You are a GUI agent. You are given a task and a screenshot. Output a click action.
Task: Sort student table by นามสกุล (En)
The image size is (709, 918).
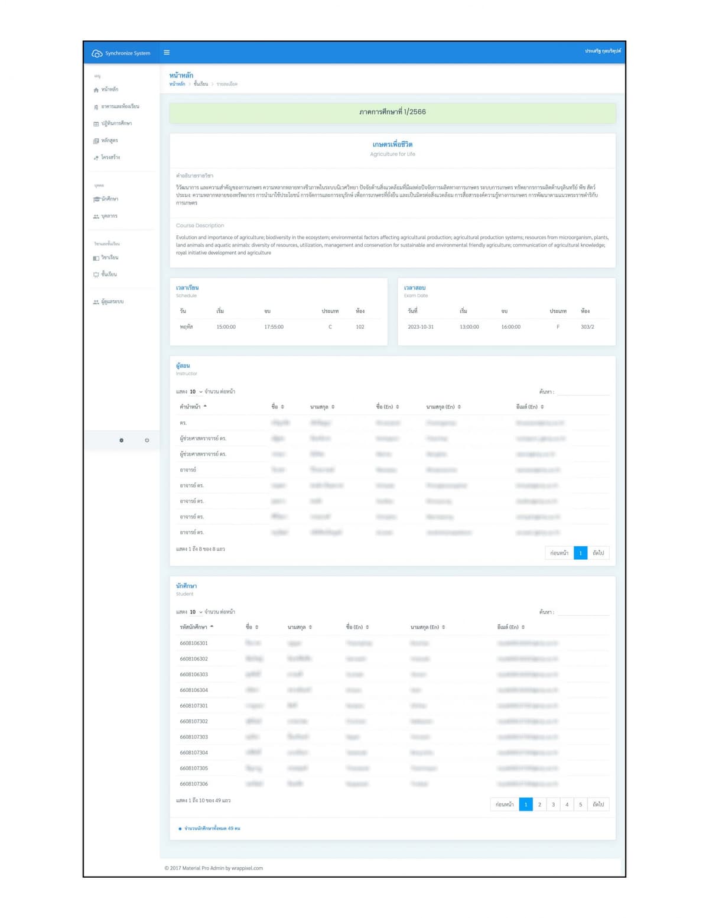click(428, 627)
